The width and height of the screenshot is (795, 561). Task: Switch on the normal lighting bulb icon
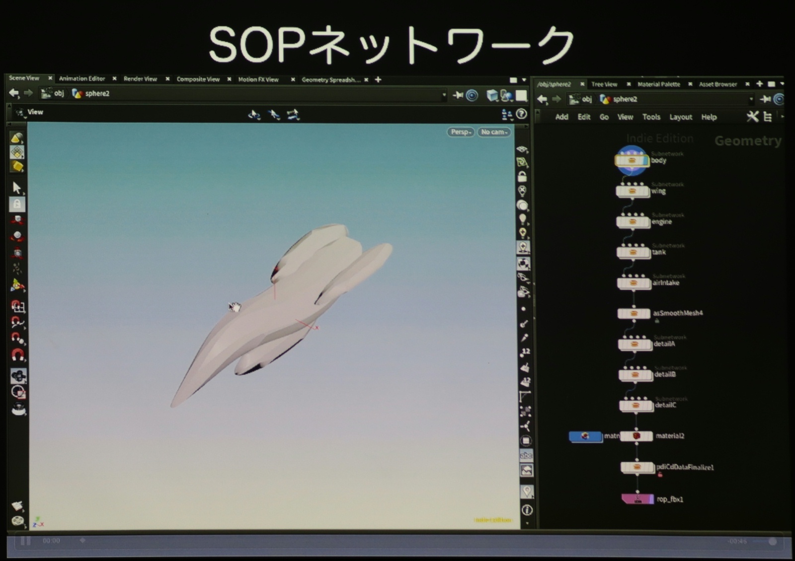(x=523, y=219)
